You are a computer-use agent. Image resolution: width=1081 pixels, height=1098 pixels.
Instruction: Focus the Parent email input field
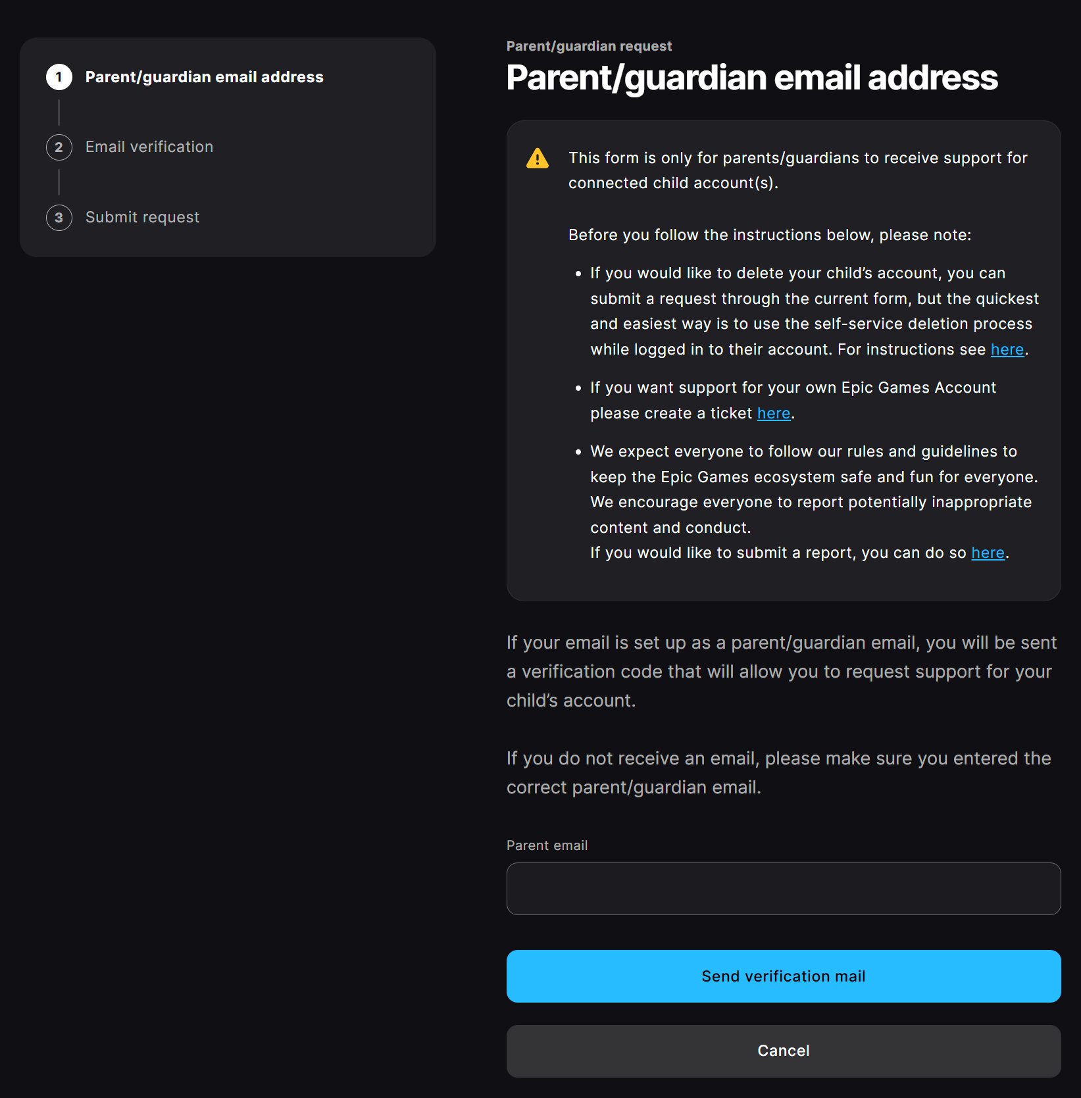(784, 889)
